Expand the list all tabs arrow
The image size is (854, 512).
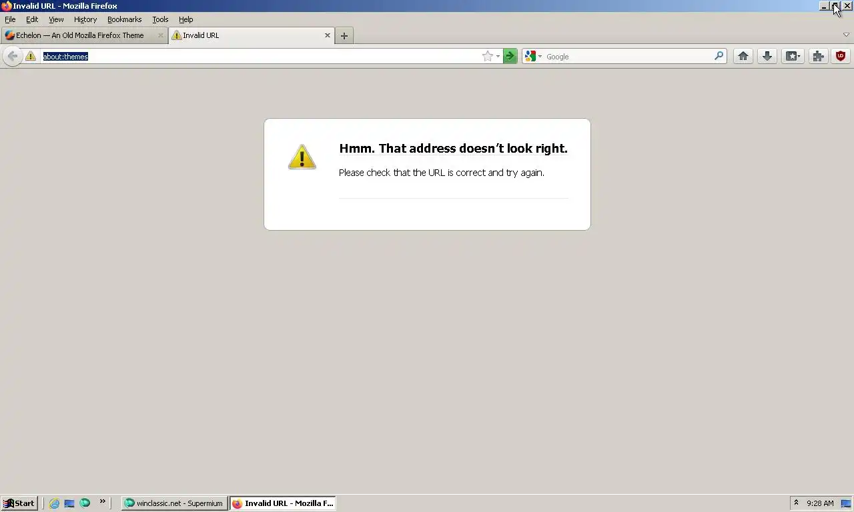[846, 35]
